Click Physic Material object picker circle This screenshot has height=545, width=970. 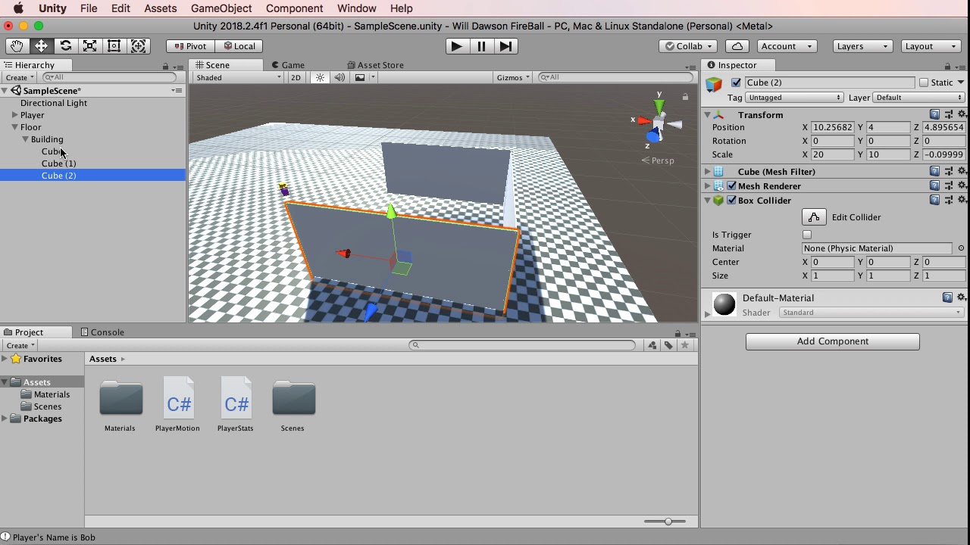click(x=961, y=248)
